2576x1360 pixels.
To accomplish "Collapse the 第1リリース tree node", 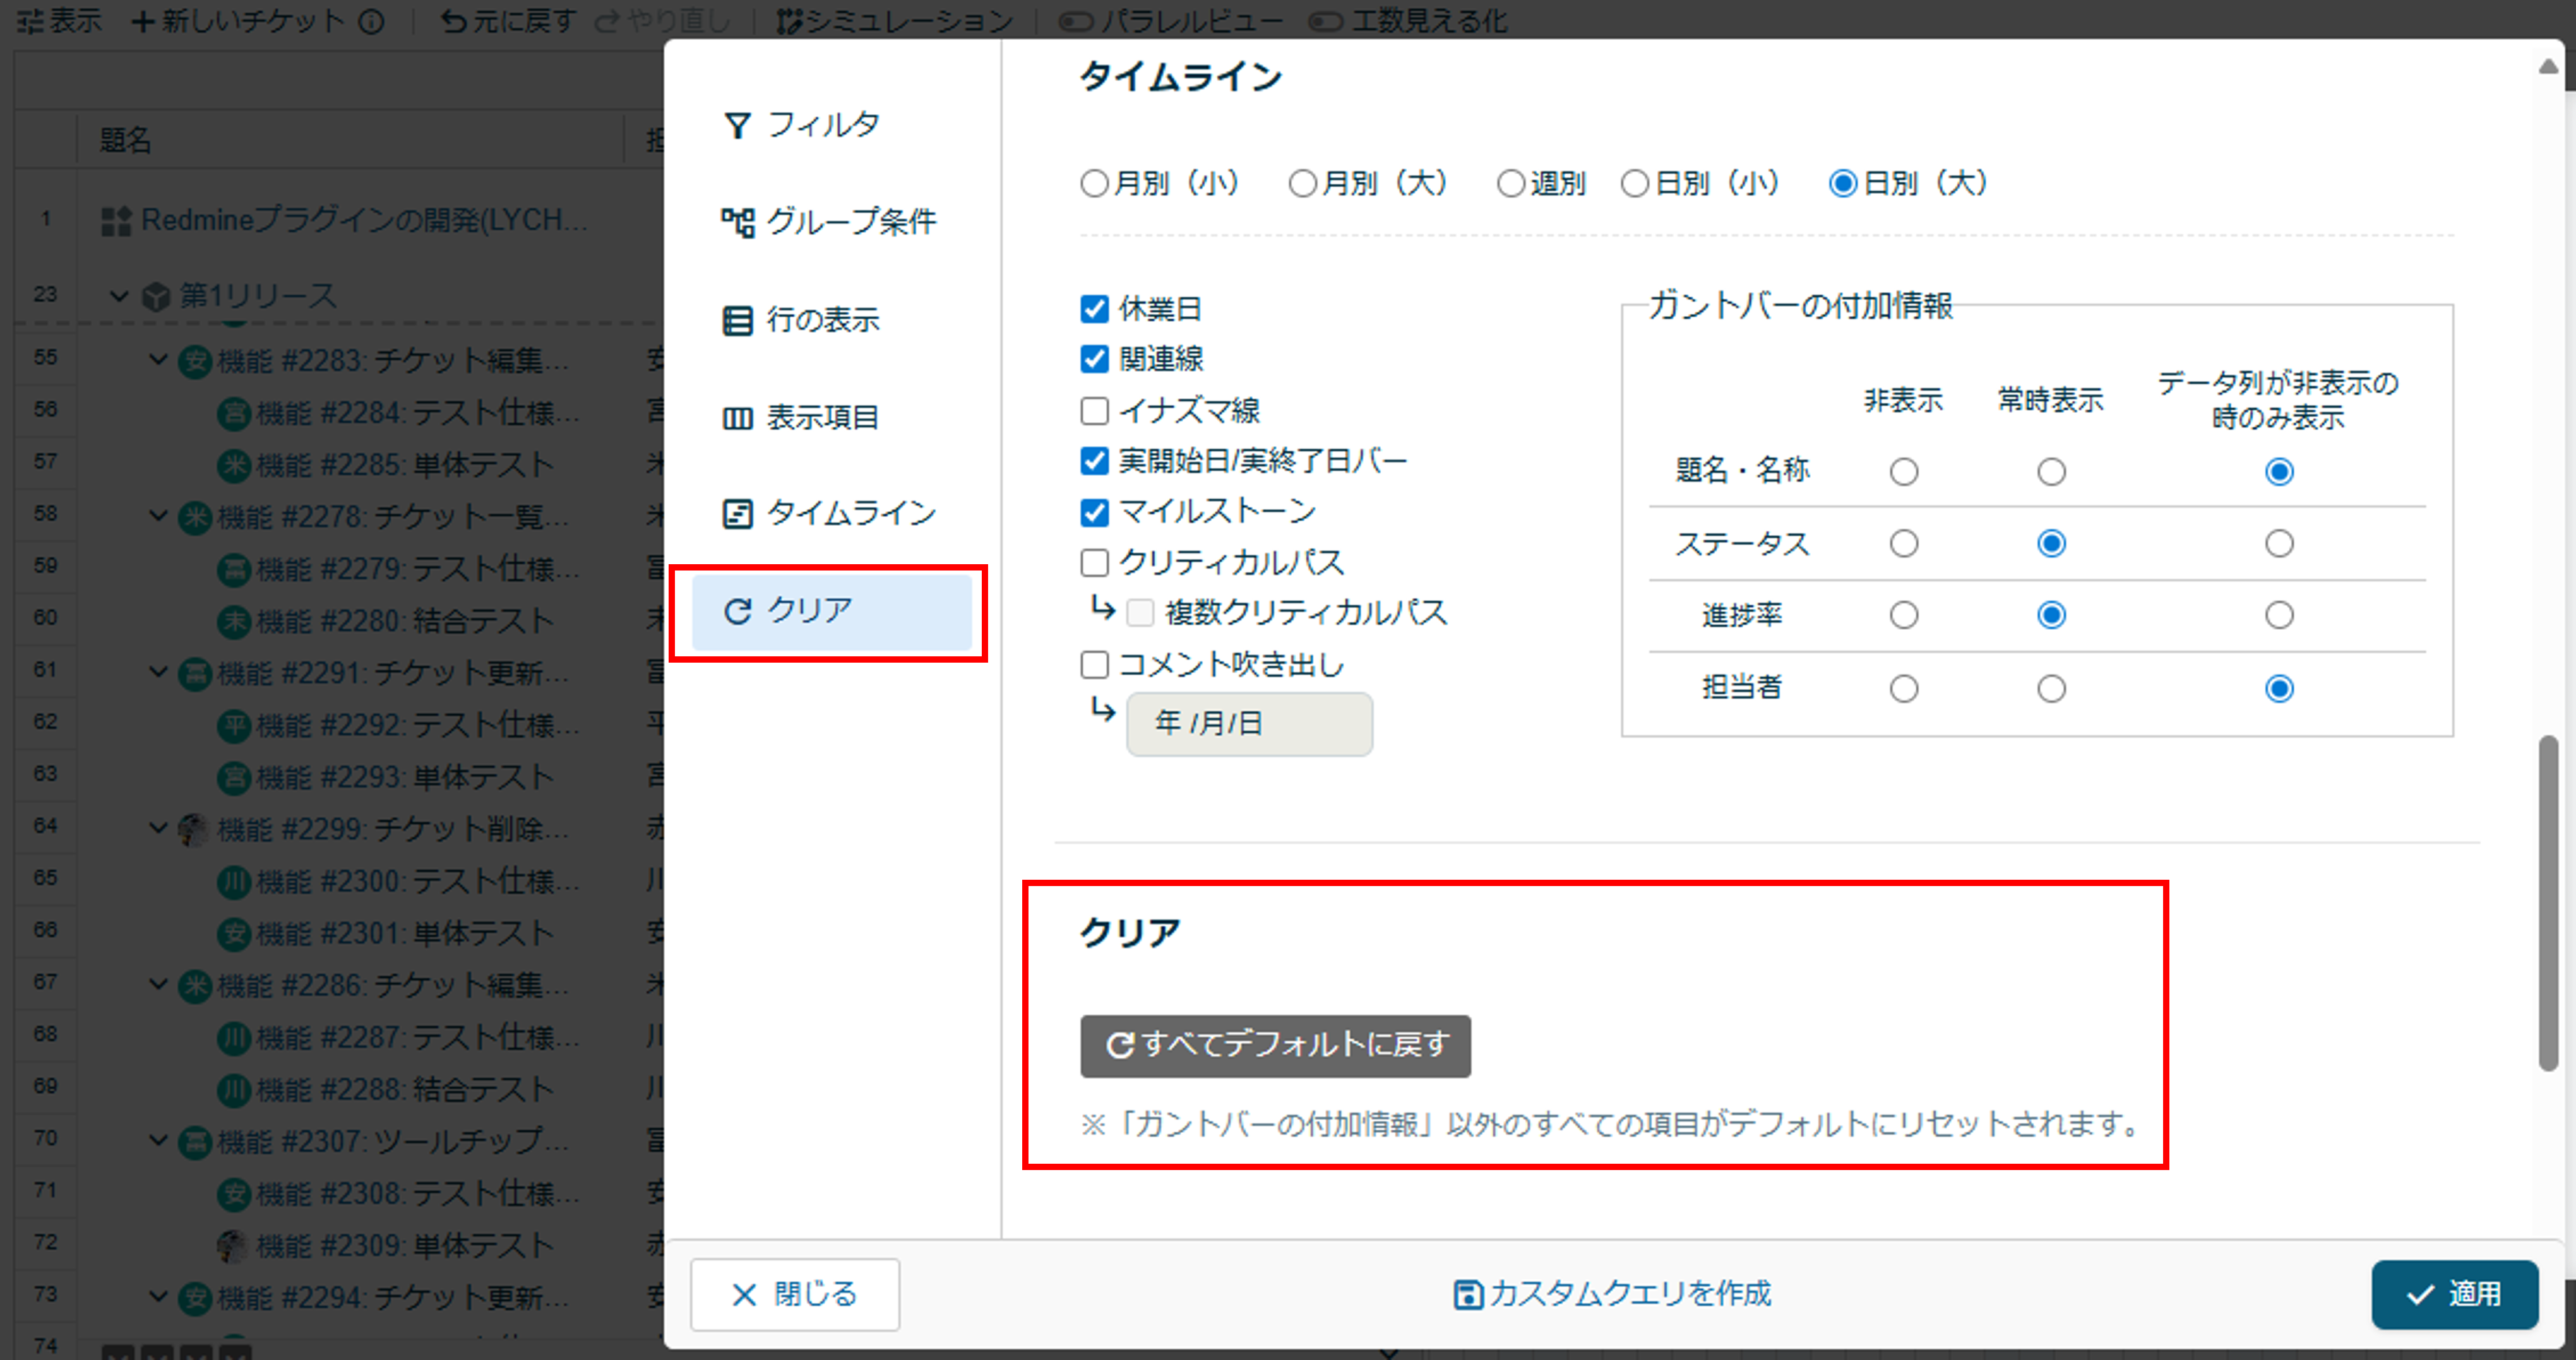I will pos(119,295).
